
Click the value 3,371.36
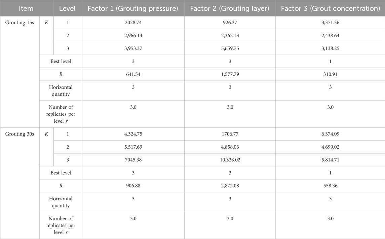point(330,23)
